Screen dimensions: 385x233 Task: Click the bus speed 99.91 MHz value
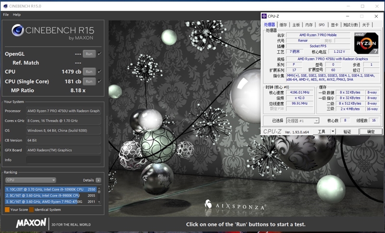299,104
